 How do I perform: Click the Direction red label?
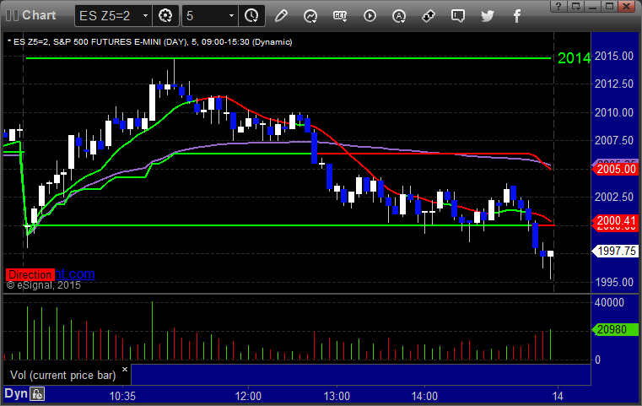pyautogui.click(x=30, y=274)
